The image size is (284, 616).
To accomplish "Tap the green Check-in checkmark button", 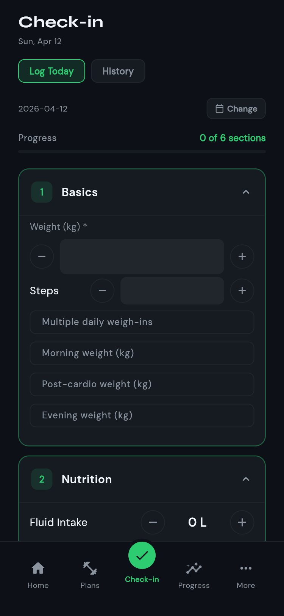I will pos(142,556).
